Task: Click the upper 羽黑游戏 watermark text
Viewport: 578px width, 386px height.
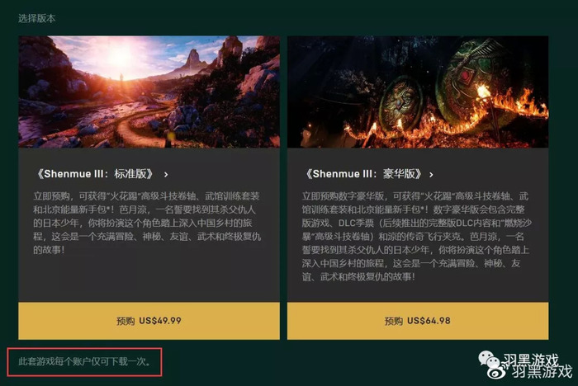Action: tap(531, 360)
